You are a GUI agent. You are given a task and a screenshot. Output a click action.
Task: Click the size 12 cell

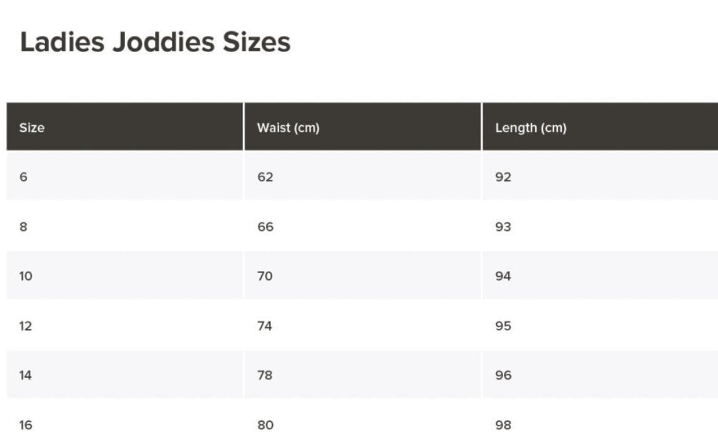point(26,326)
